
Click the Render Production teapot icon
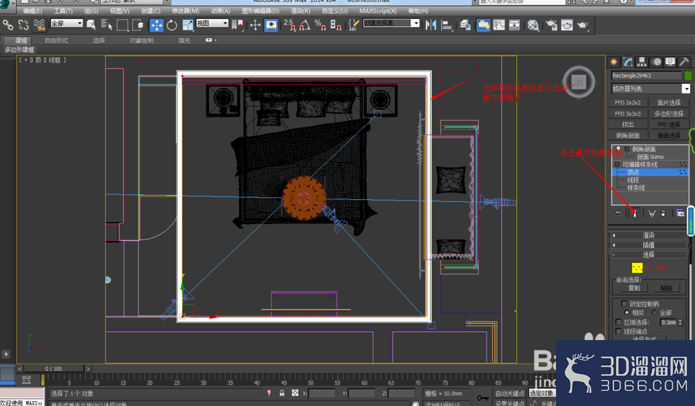[x=582, y=25]
